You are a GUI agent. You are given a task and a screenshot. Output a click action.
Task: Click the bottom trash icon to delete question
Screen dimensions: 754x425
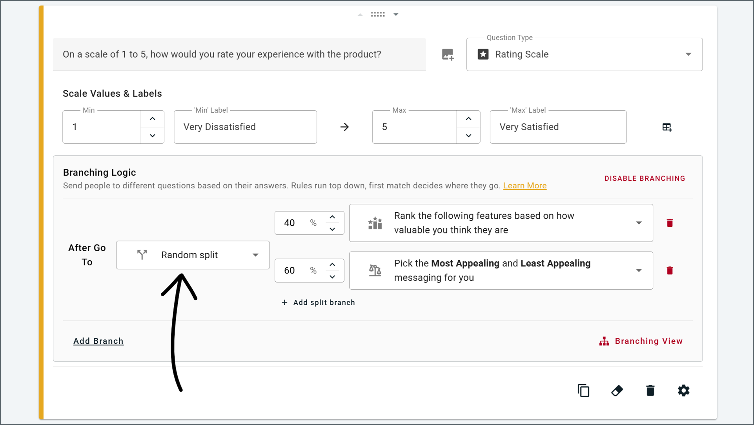(x=650, y=390)
